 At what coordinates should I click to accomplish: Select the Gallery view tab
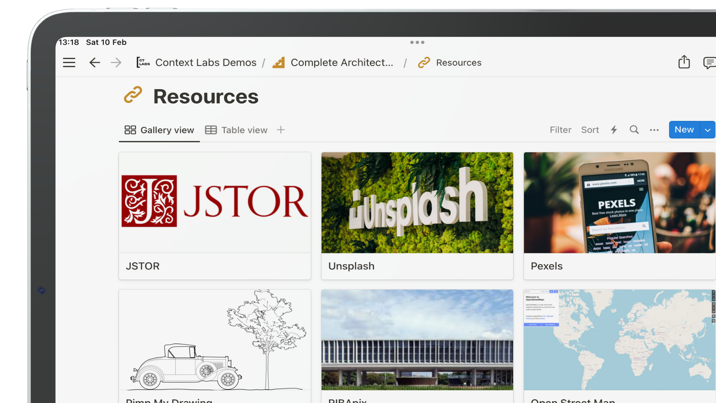point(159,130)
